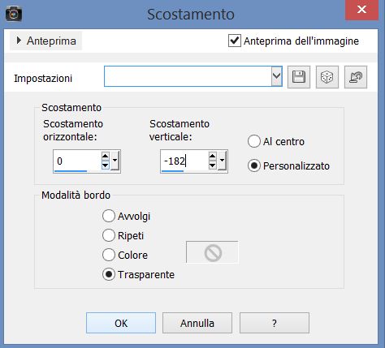Select the Personalizzato radio button

[254, 165]
